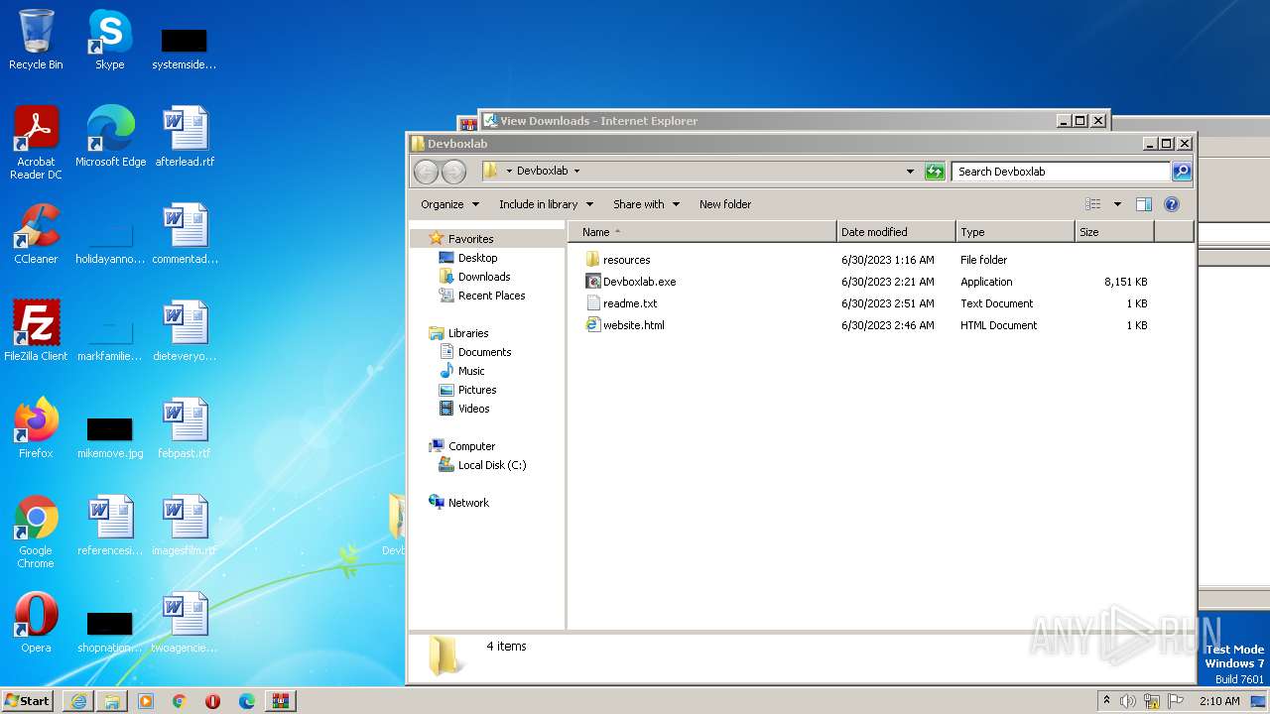Open Google Chrome desktop shortcut

click(x=36, y=532)
